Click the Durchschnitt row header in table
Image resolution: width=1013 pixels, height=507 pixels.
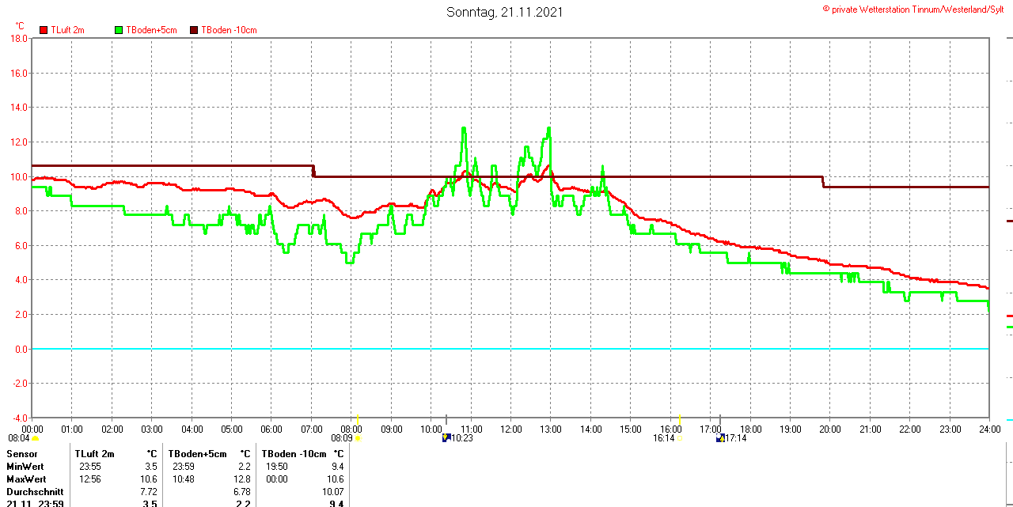[35, 492]
